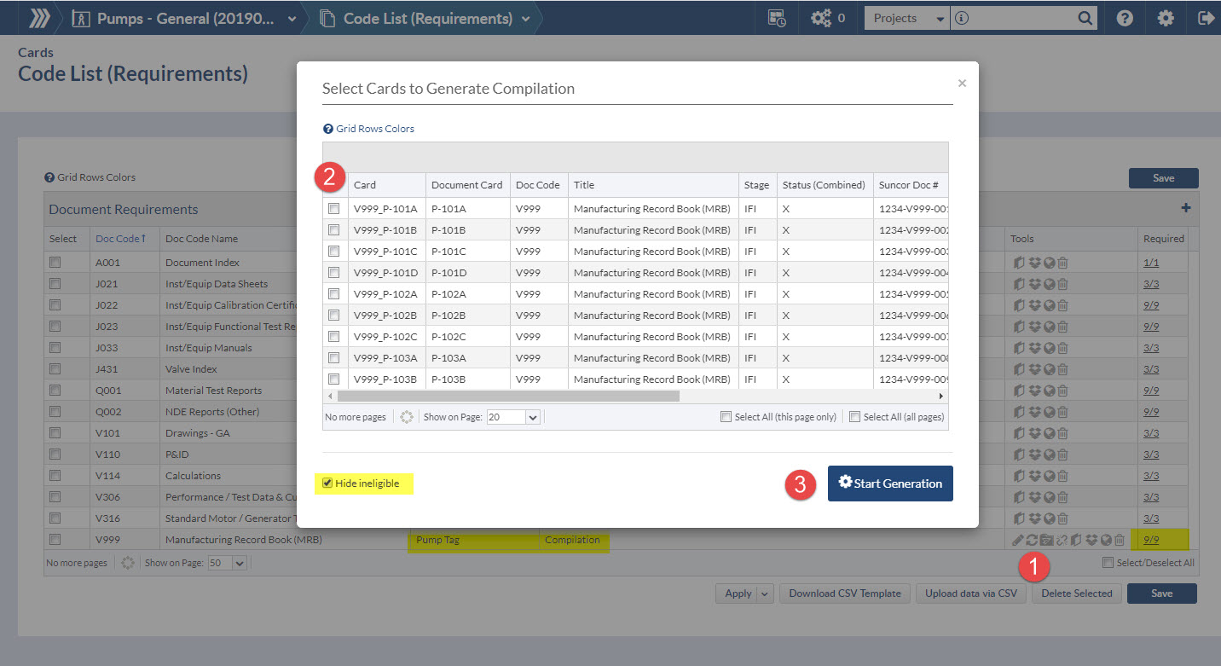The height and width of the screenshot is (666, 1221).
Task: Click the Delete Selected button
Action: [x=1077, y=594]
